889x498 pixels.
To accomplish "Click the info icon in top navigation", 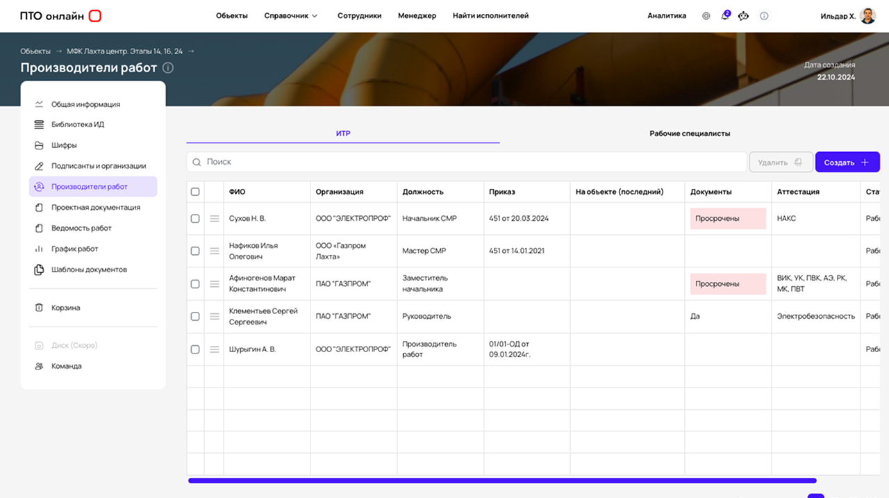I will click(x=764, y=16).
